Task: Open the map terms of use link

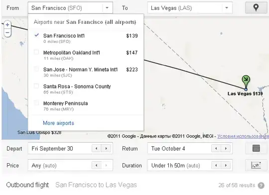Action: point(243,136)
